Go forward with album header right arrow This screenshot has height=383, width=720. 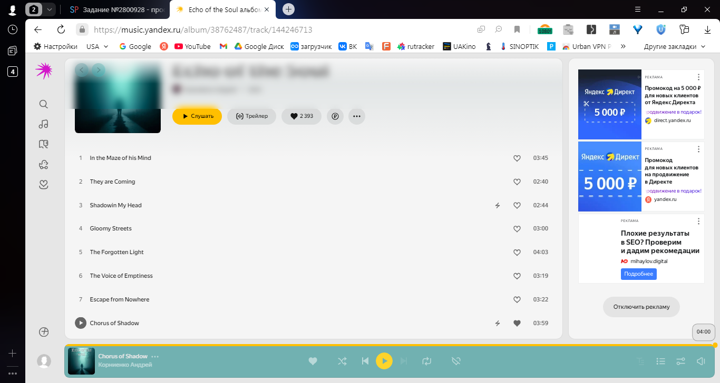[x=99, y=69]
